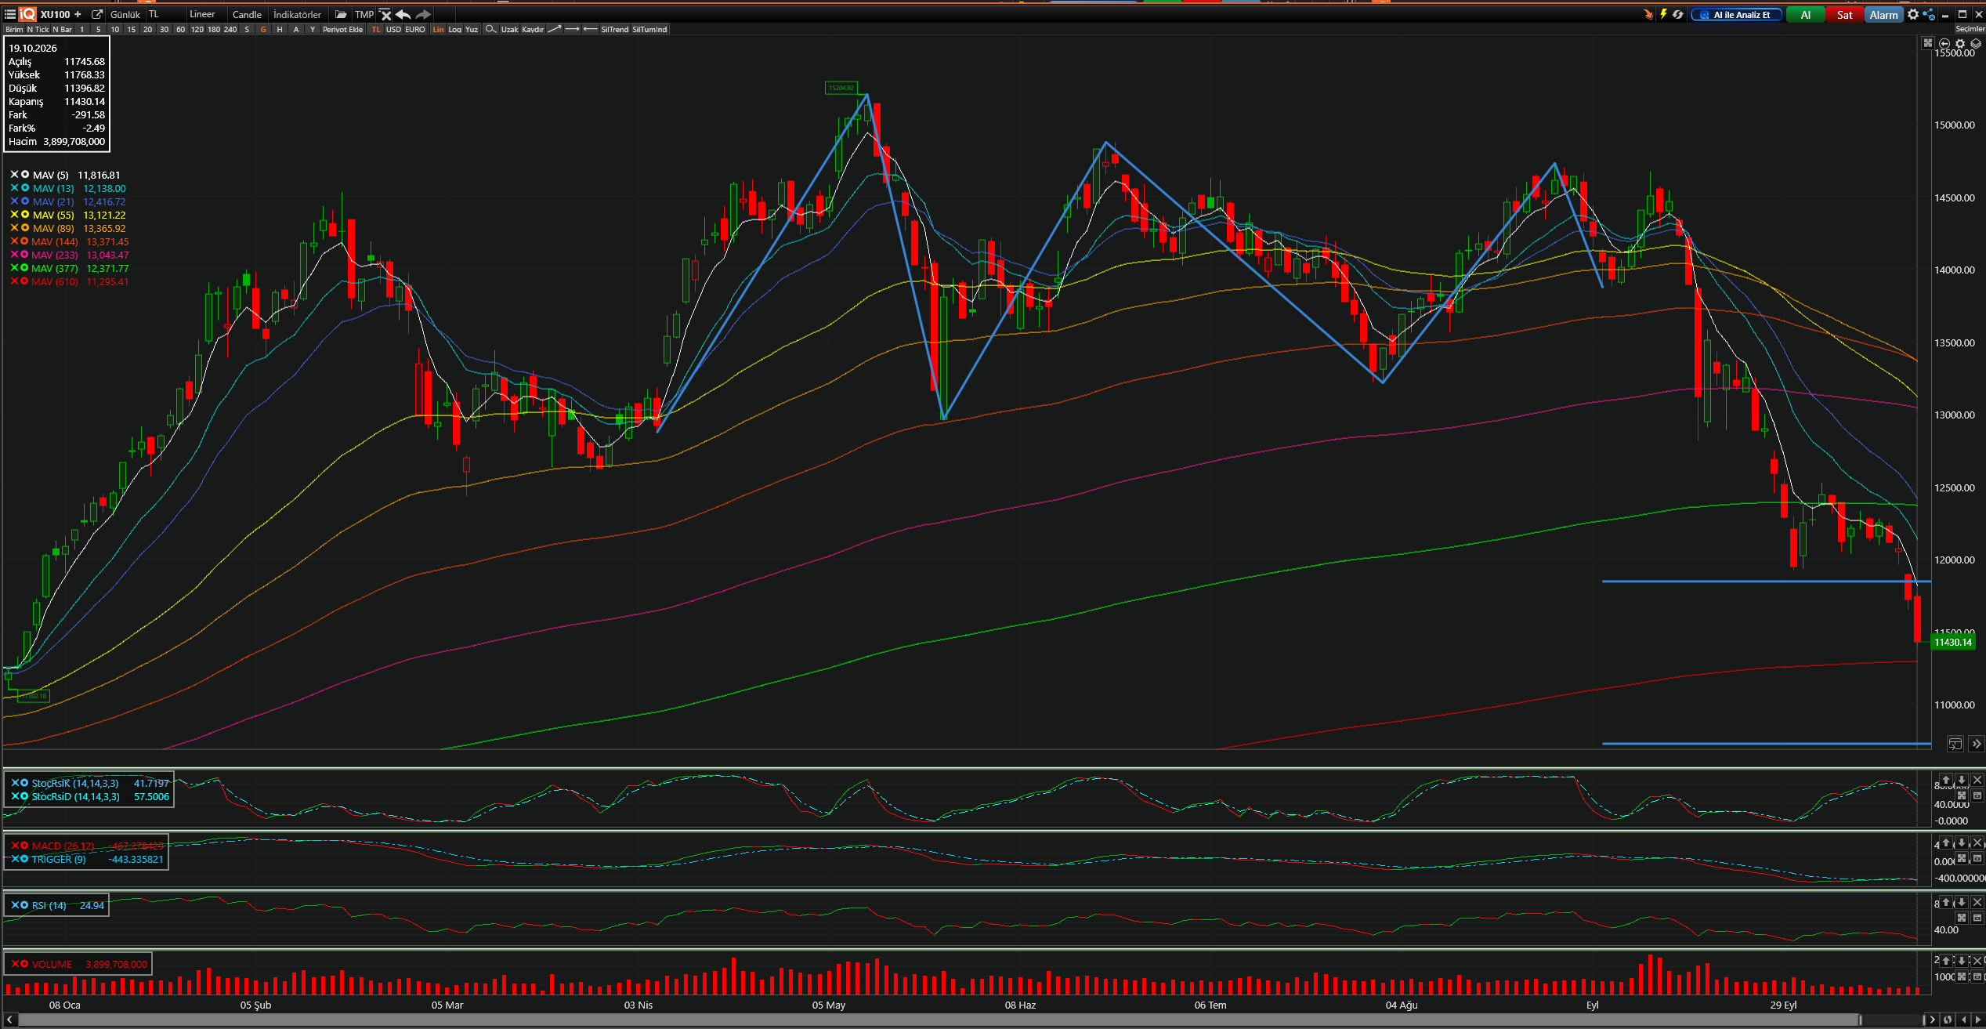This screenshot has width=1986, height=1029.
Task: Click Periyot Ekle in toolbar
Action: coord(343,29)
